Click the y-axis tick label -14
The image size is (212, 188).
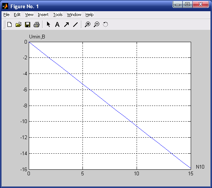24,153
